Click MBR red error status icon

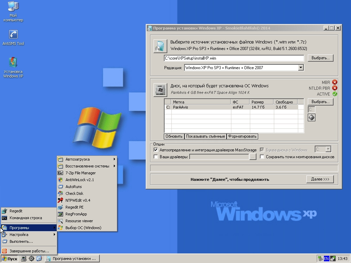tap(335, 82)
